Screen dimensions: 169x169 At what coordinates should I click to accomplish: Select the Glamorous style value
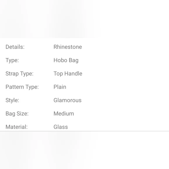pyautogui.click(x=68, y=100)
